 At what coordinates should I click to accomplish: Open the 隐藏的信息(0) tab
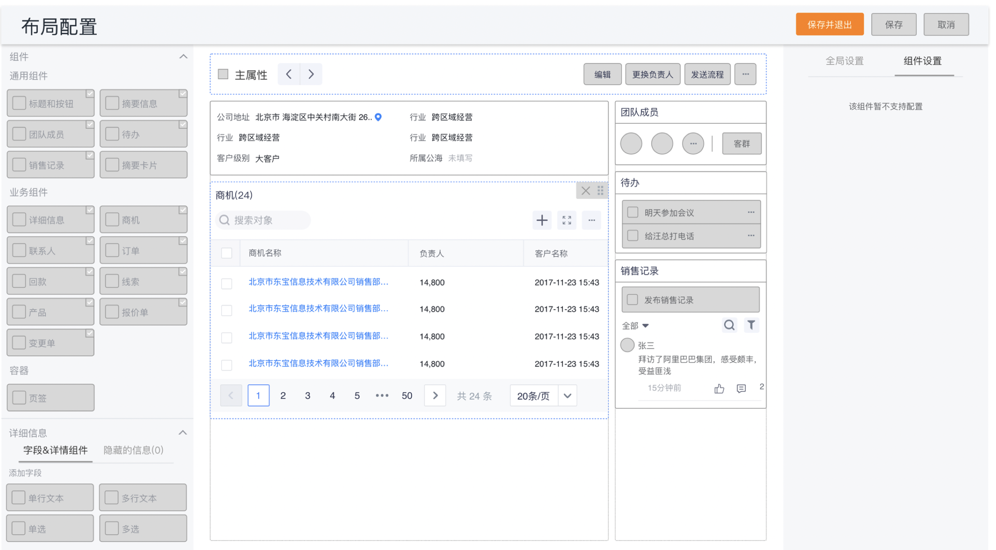(133, 451)
